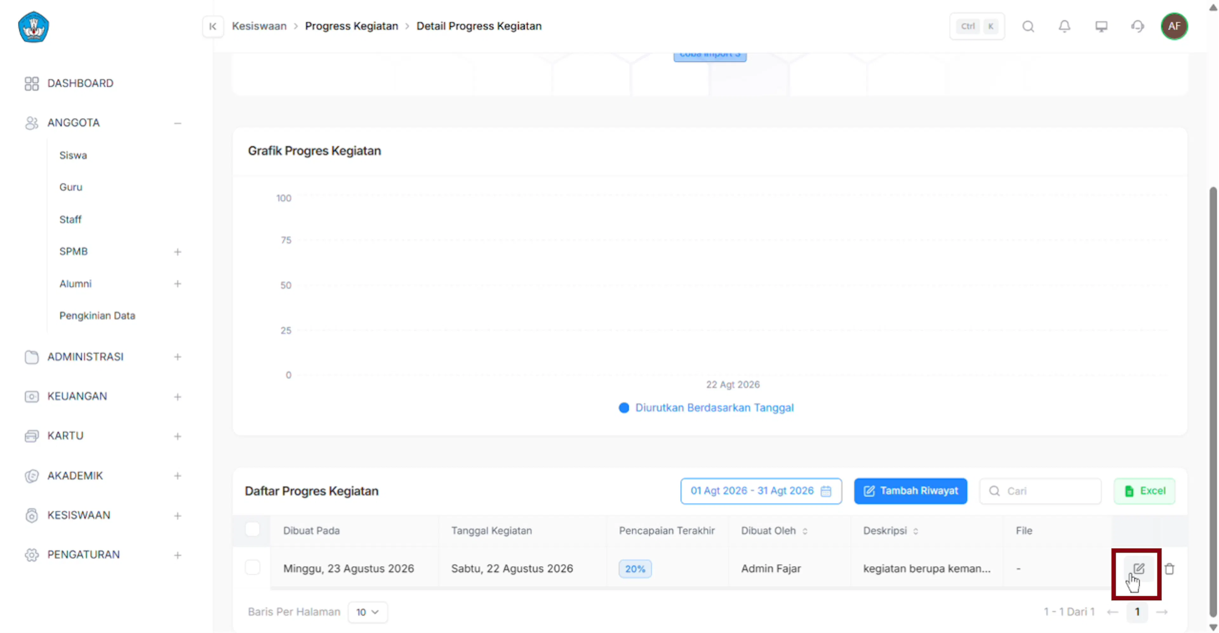Image resolution: width=1219 pixels, height=633 pixels.
Task: Click the 22 Agt 2026 chart axis label
Action: [733, 385]
